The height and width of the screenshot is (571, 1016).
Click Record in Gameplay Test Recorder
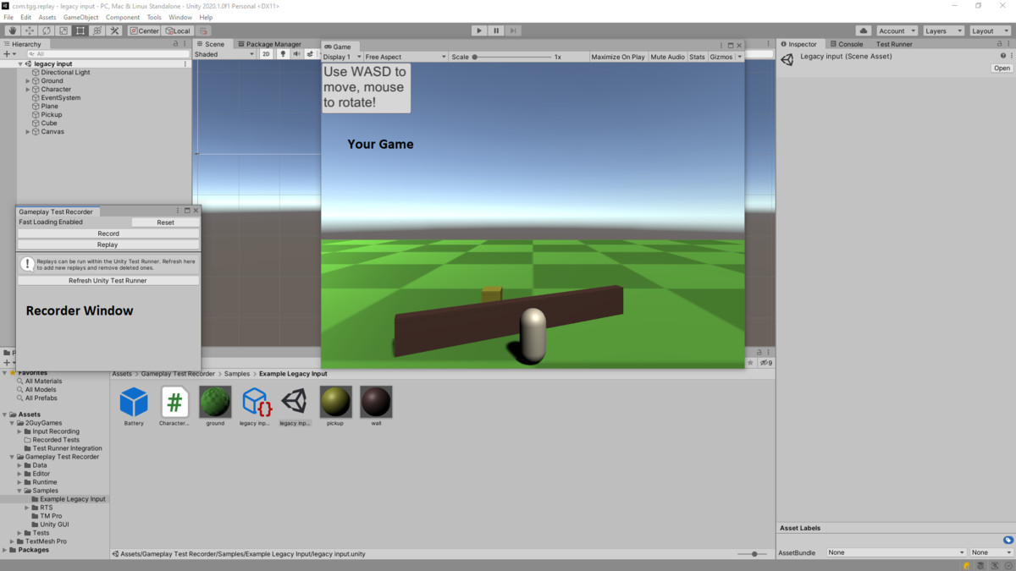pyautogui.click(x=108, y=233)
